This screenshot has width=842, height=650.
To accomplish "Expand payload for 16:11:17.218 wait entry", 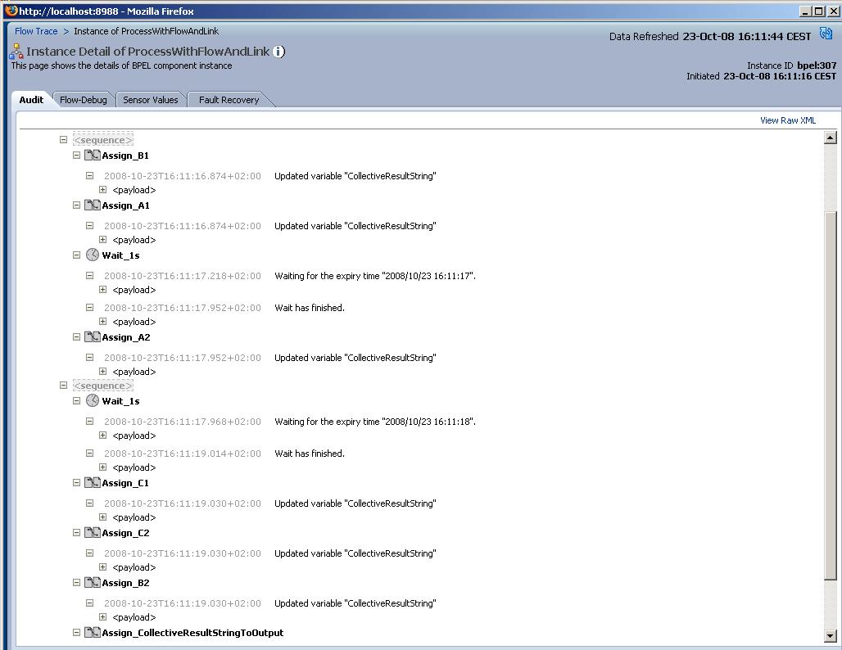I will click(102, 289).
